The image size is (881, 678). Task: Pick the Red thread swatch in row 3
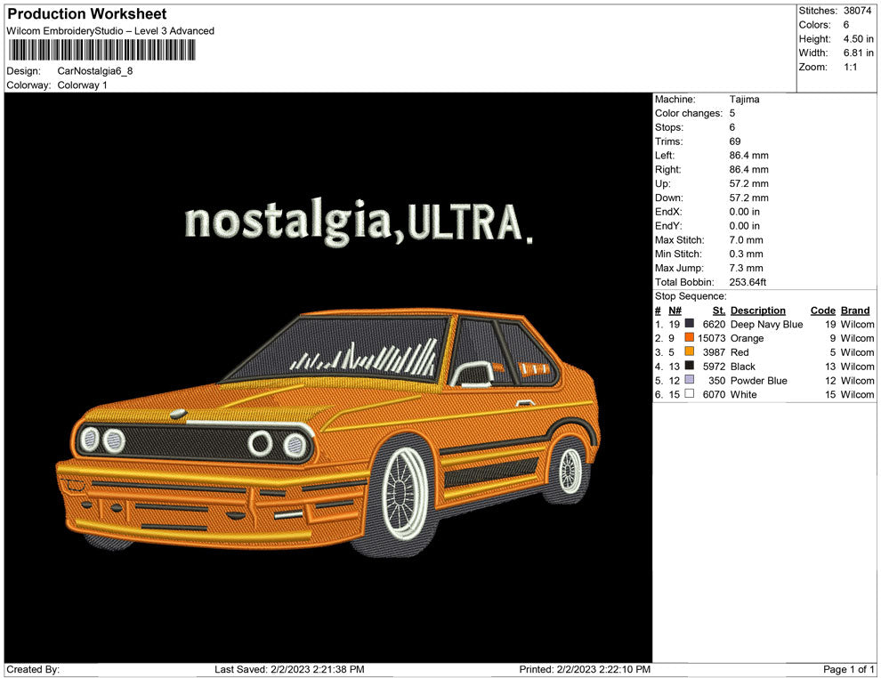690,352
